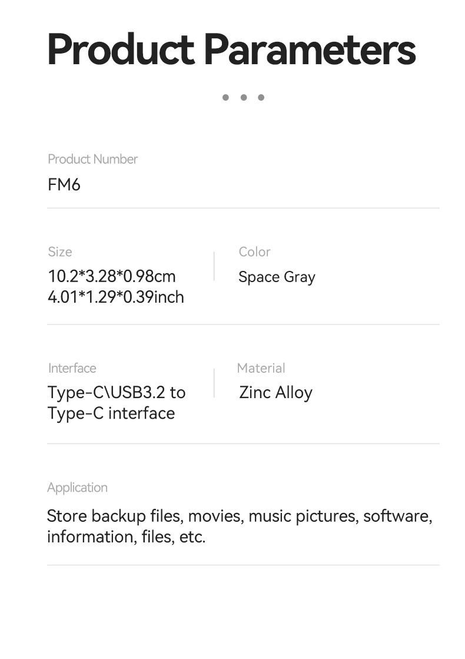Select the Product Number label
This screenshot has width=465, height=659.
pyautogui.click(x=92, y=159)
